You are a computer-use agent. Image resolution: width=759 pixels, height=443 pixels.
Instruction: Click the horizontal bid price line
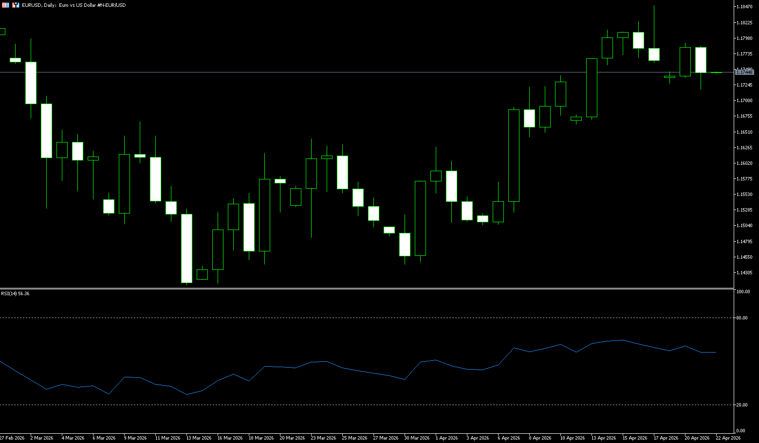tap(341, 72)
